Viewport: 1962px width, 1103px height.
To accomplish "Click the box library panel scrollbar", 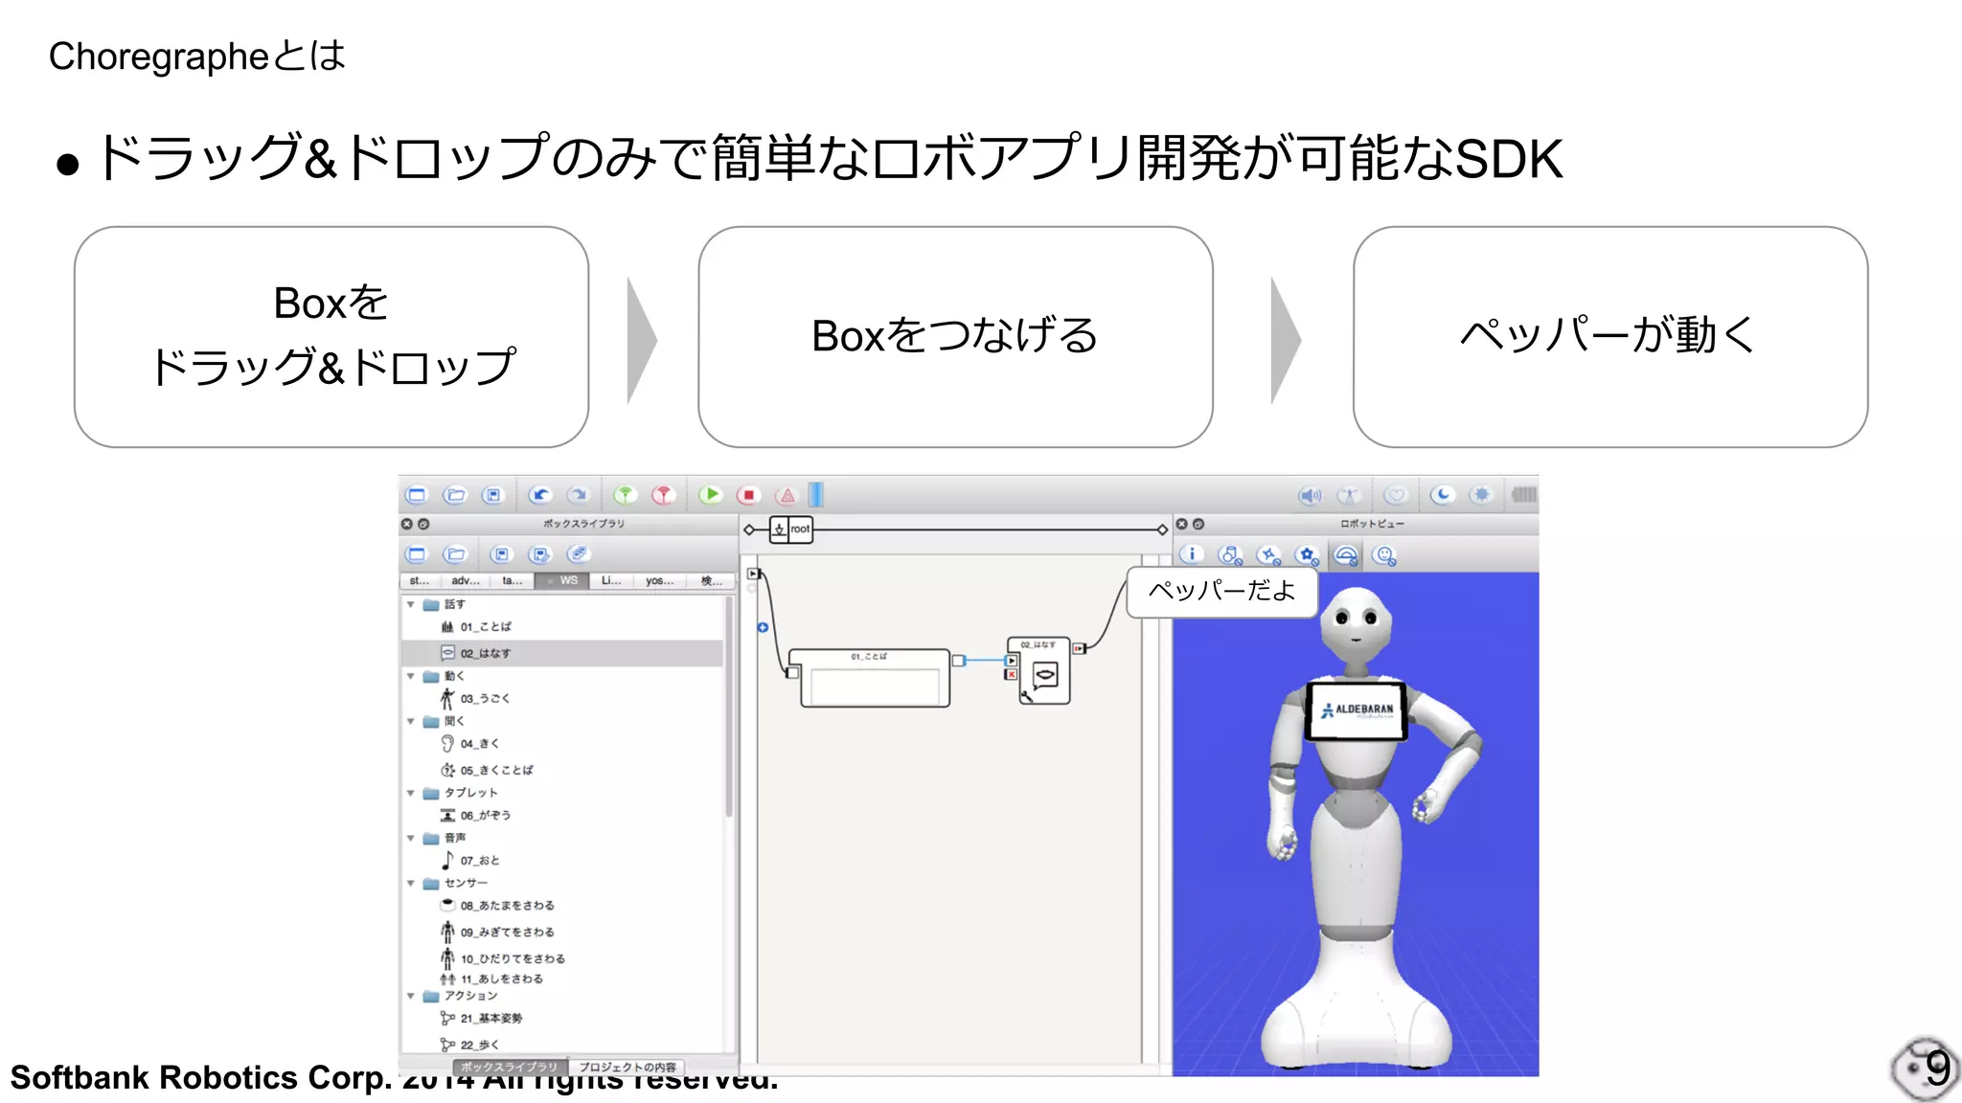I will (729, 707).
